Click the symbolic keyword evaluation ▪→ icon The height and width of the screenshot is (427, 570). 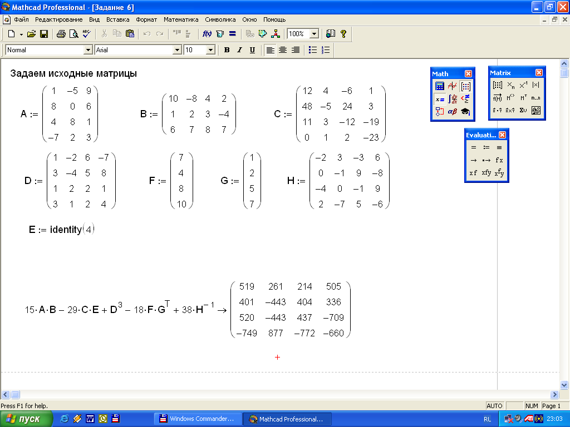487,160
